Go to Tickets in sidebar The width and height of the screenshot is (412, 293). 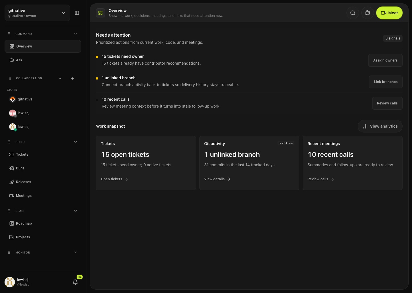(x=43, y=155)
